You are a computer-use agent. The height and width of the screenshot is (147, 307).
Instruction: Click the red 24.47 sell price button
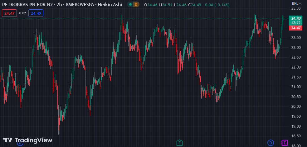click(9, 13)
